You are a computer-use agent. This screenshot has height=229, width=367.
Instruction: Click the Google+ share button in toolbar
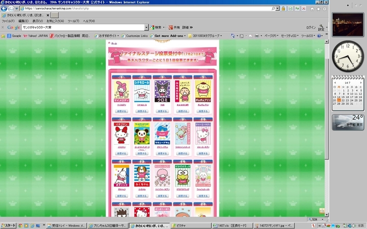(x=174, y=27)
